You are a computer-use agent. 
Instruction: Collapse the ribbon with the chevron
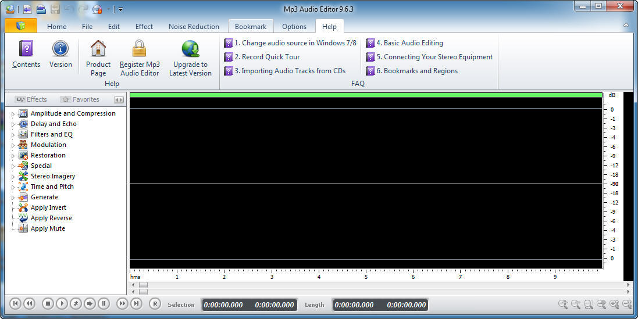point(626,25)
